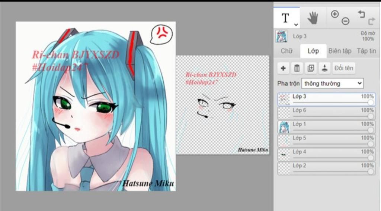Zoom out with the minus magnifier

[346, 21]
